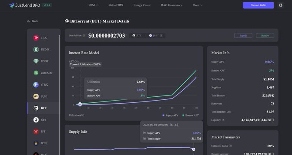The image size is (292, 155).
Task: Click the Collateral Factor help icon
Action: [x=231, y=146]
